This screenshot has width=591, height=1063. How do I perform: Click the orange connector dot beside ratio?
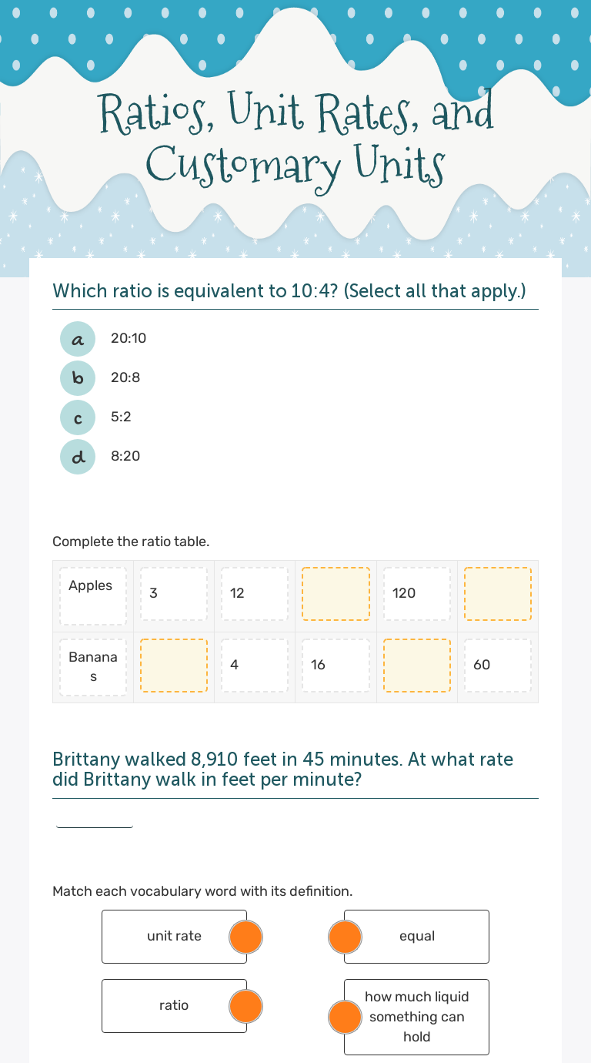(246, 1006)
